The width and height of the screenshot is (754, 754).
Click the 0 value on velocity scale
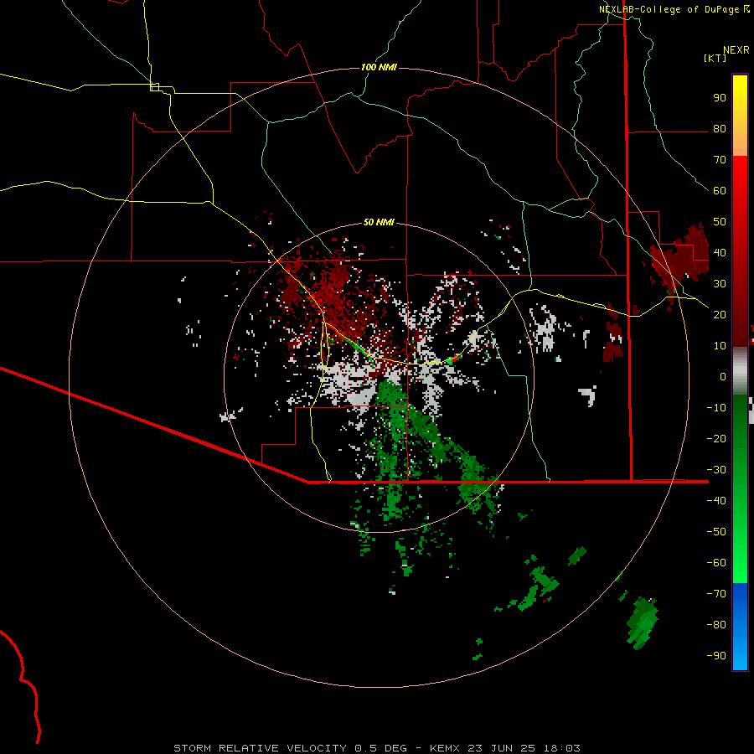(723, 377)
